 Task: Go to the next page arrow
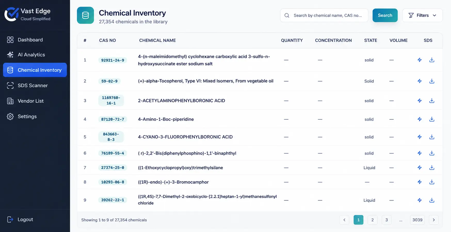click(x=434, y=220)
